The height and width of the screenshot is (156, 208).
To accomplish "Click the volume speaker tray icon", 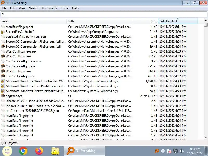I will (181, 151).
